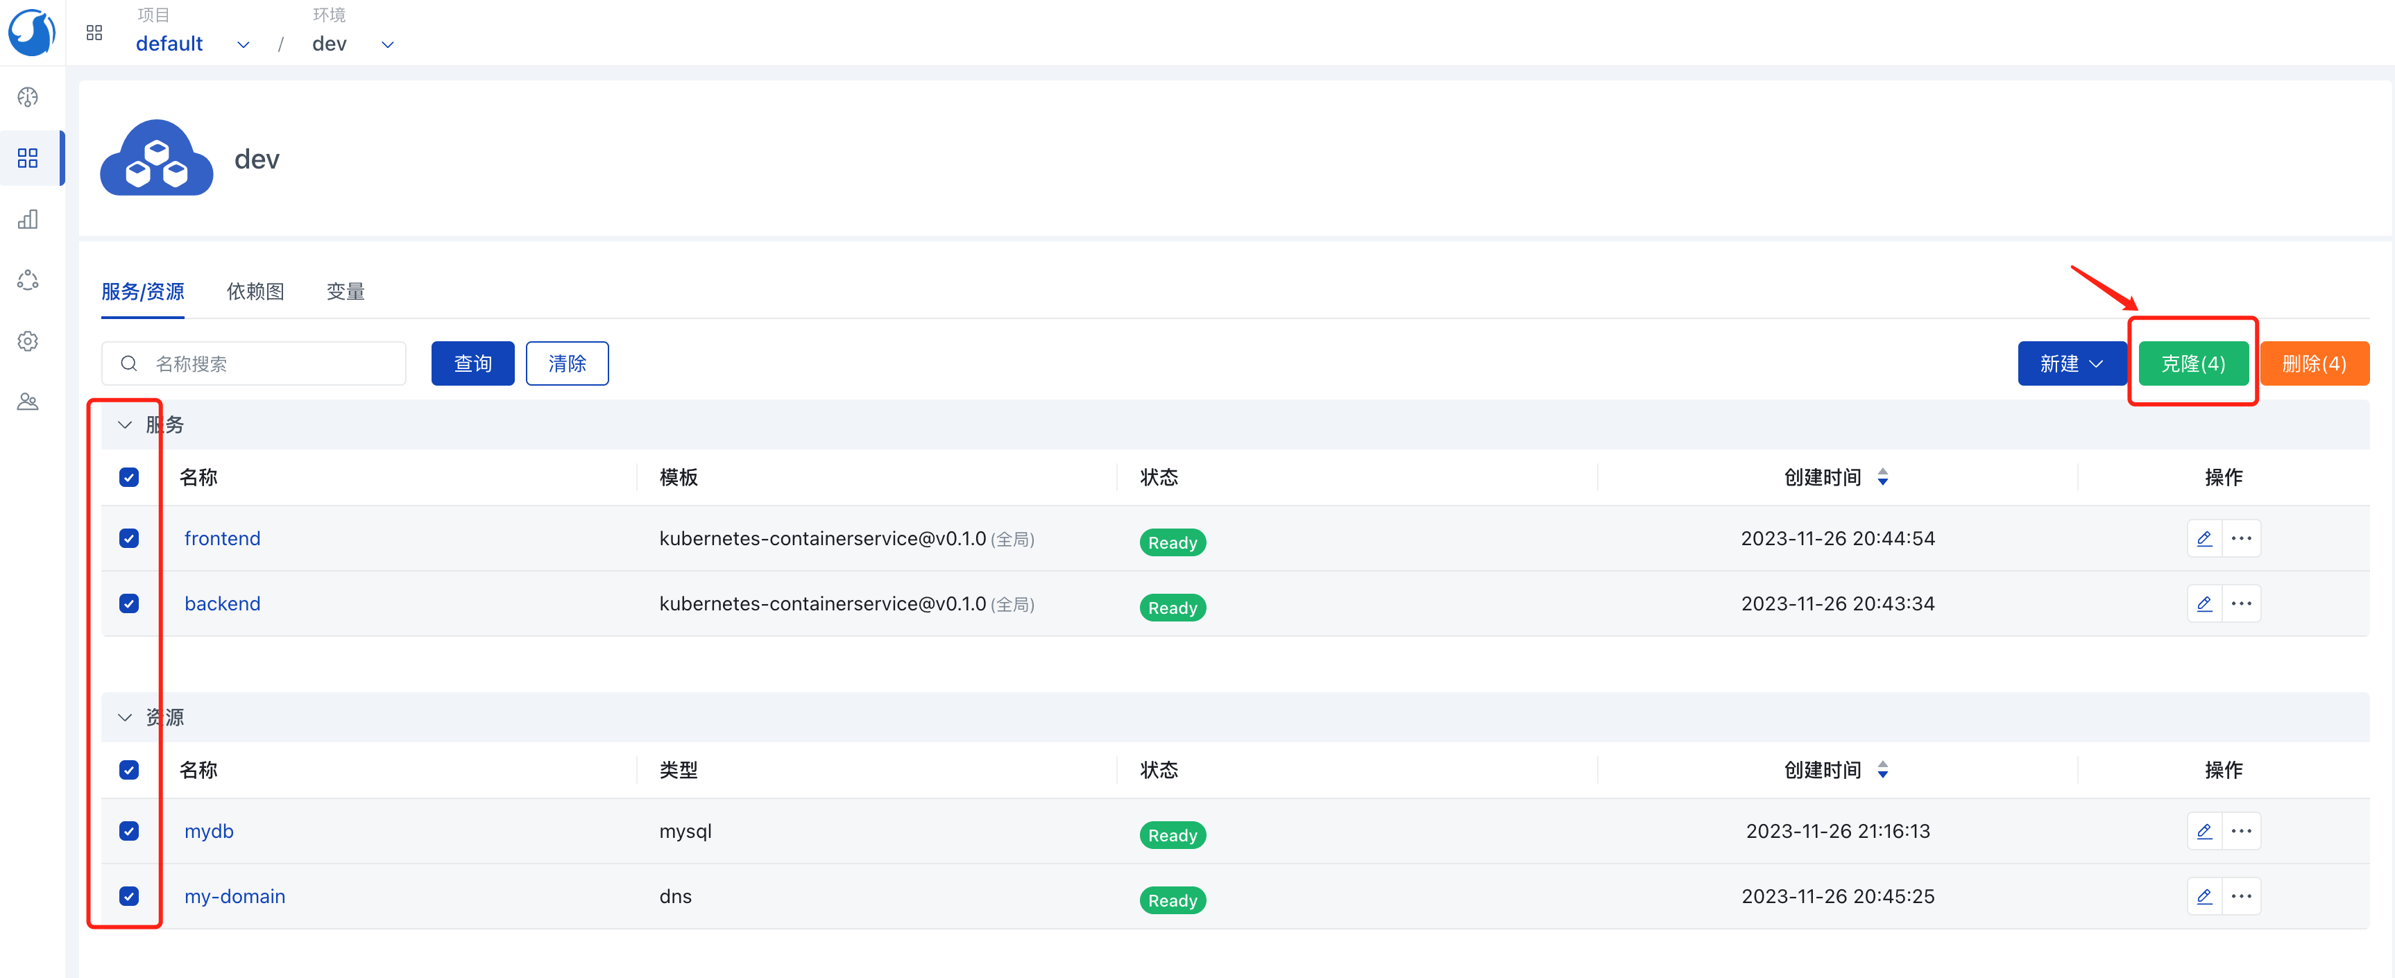Open more actions menu for my-domain
The width and height of the screenshot is (2395, 978).
(2241, 896)
